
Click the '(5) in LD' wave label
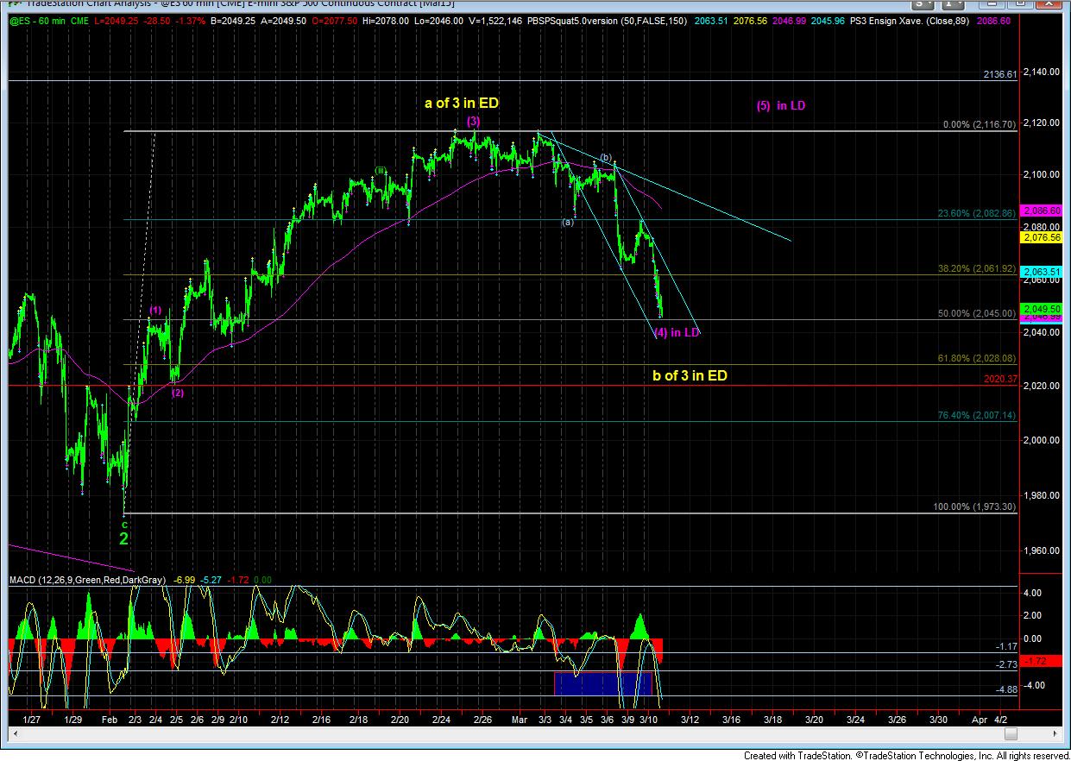[781, 106]
